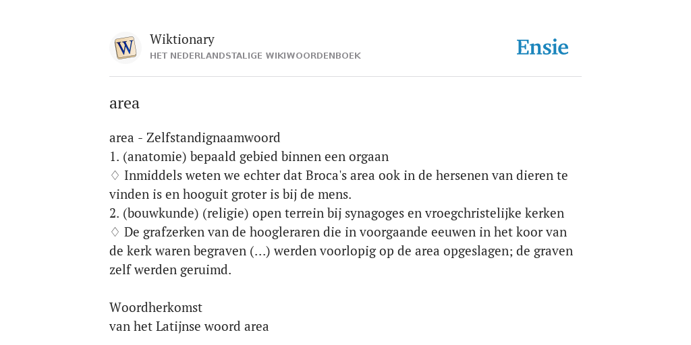Click the first diamond bullet before 'Inmiddels'
This screenshot has height=345, width=691.
click(x=115, y=175)
